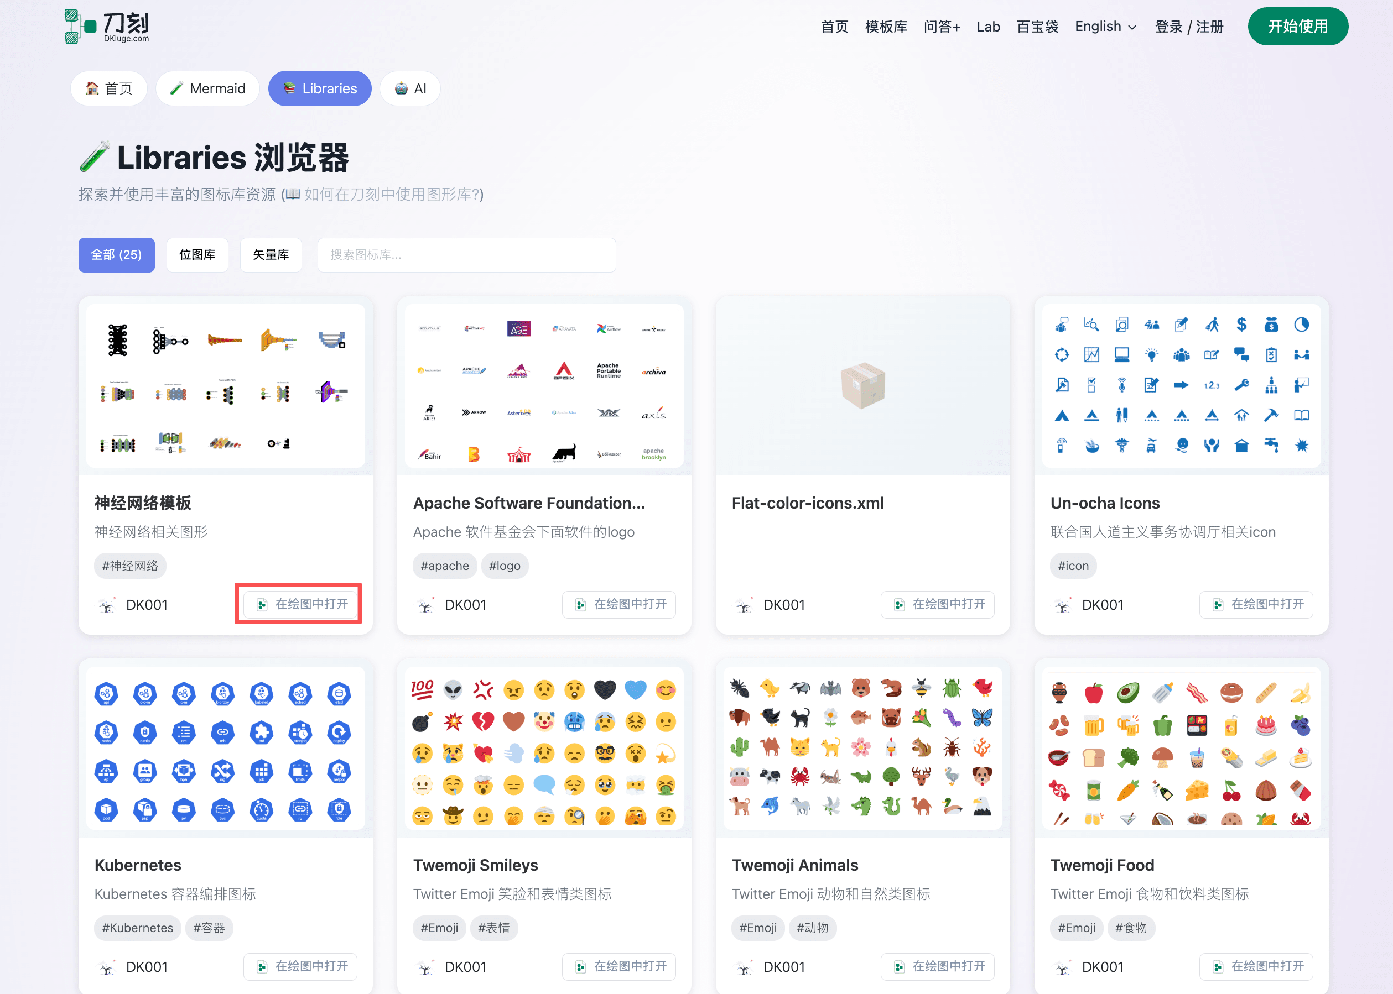The width and height of the screenshot is (1393, 994).
Task: Click the green icon inside the highlighted 在绘图中打开 button
Action: click(263, 604)
